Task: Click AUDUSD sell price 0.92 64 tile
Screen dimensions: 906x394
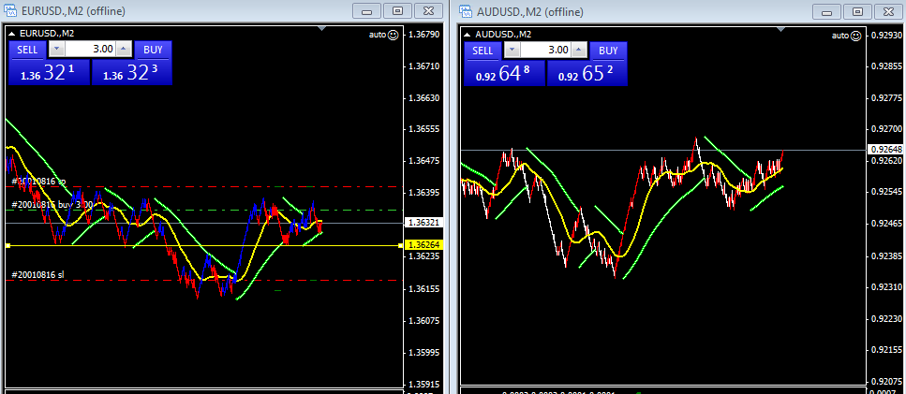Action: click(x=504, y=73)
